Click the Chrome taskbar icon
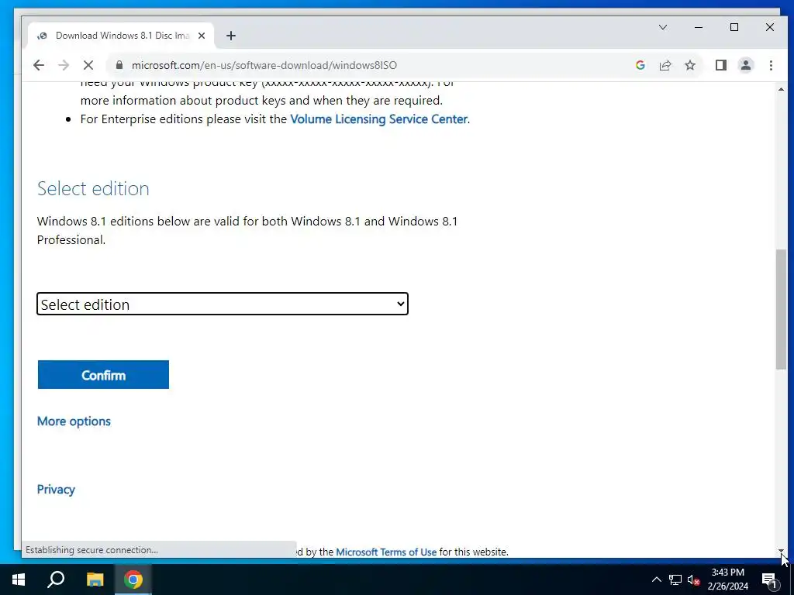This screenshot has width=794, height=595. pos(133,580)
